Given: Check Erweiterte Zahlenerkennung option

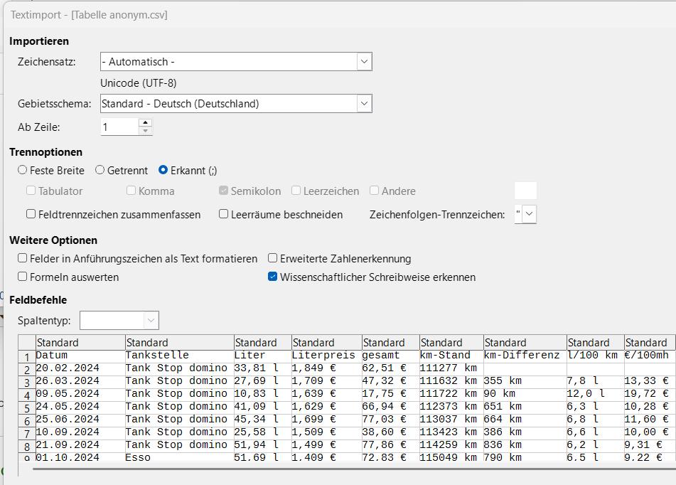Looking at the screenshot, I should pos(273,258).
